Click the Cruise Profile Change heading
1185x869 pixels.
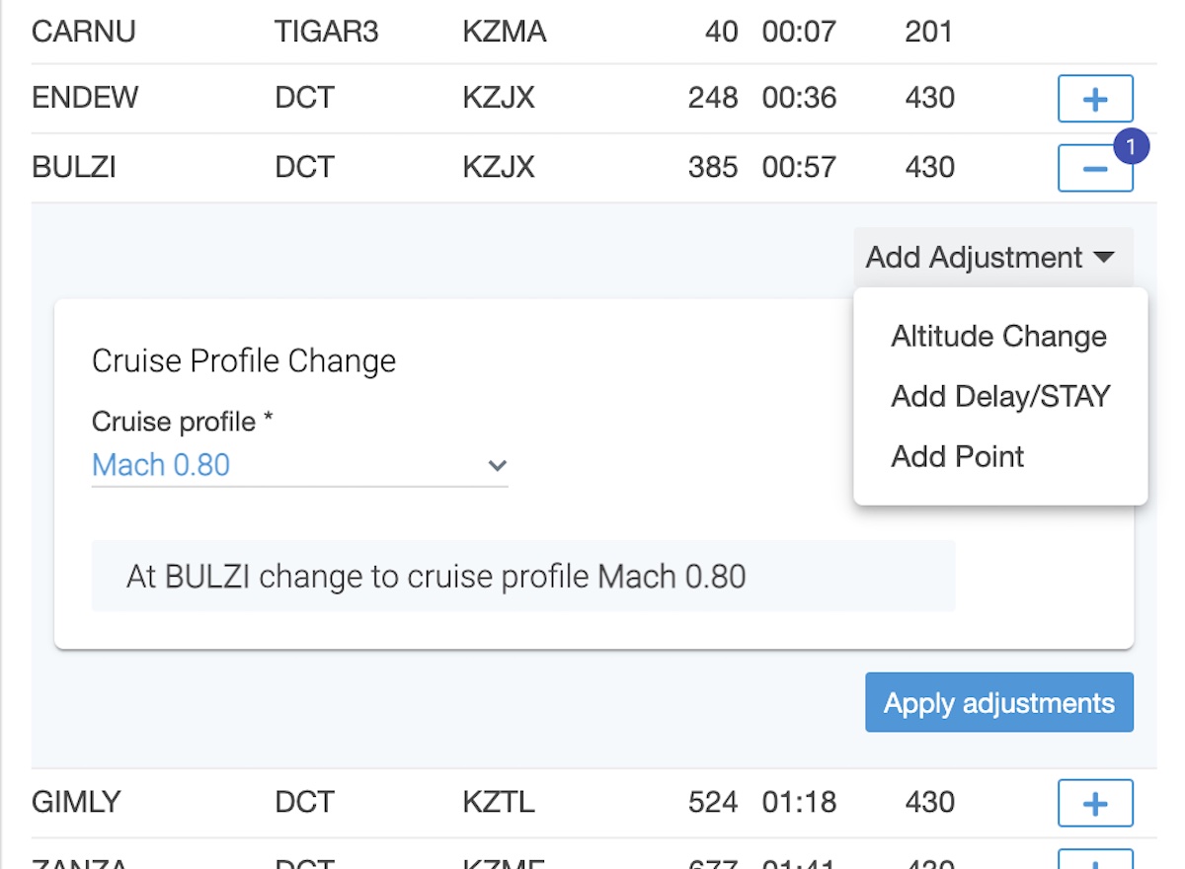click(x=244, y=361)
